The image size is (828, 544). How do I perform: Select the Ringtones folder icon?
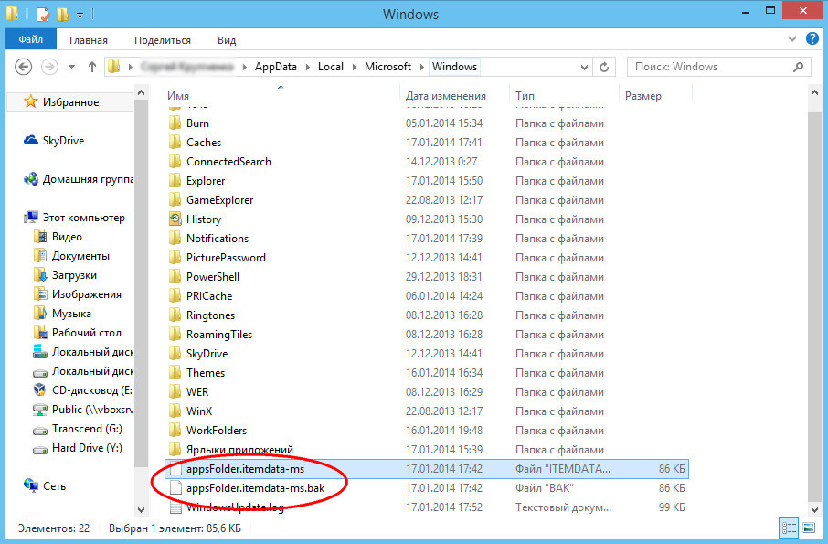(175, 315)
